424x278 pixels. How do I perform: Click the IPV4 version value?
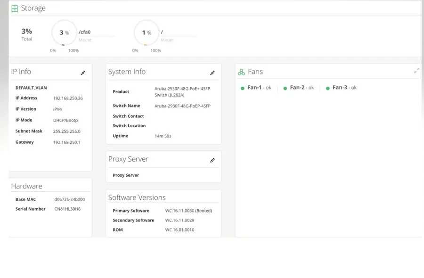click(x=57, y=109)
